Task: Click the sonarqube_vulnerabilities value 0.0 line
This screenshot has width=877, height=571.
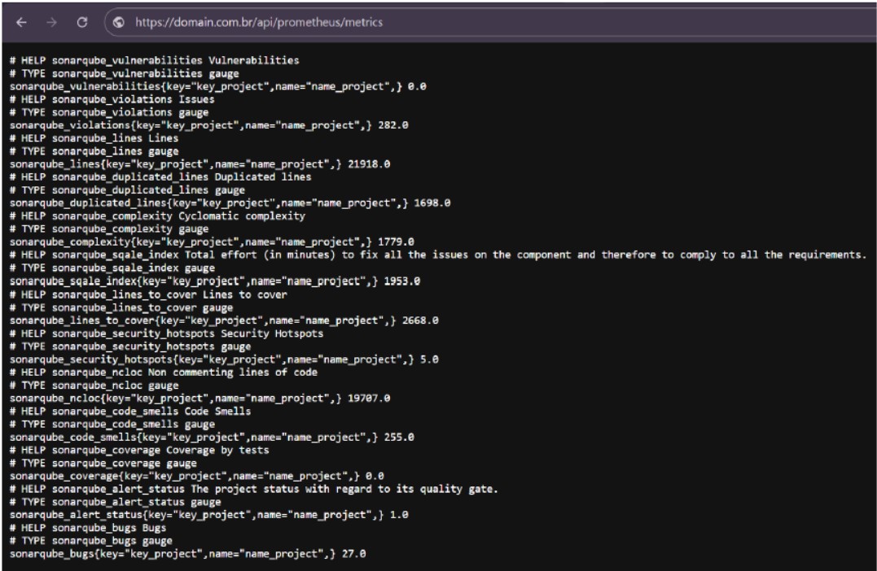Action: point(217,86)
